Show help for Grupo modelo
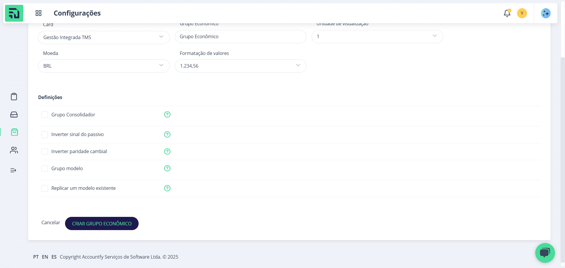 coord(167,168)
